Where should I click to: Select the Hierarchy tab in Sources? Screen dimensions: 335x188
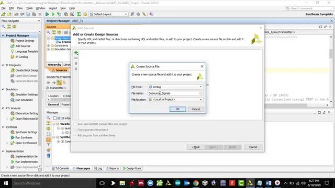54,65
